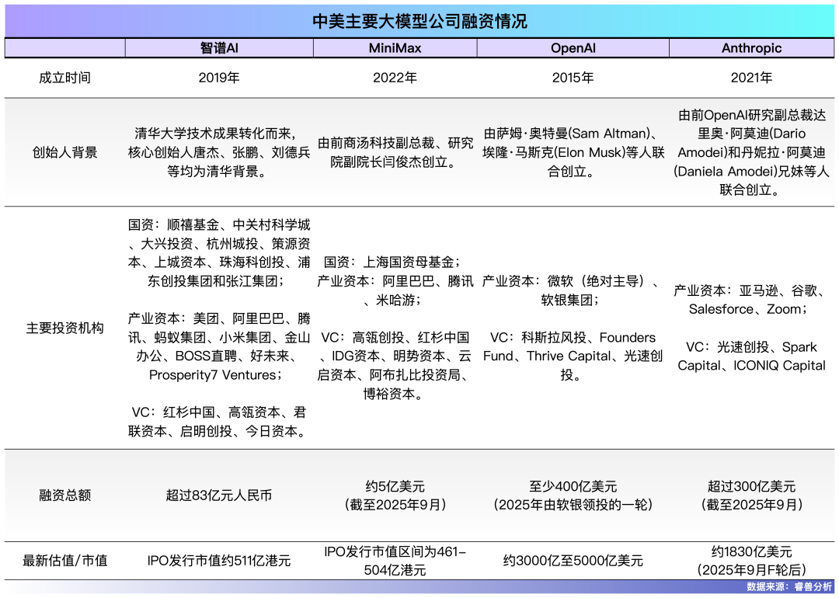
Task: Click the table title about 中美主要大模型公司融资情况
Action: pos(419,21)
